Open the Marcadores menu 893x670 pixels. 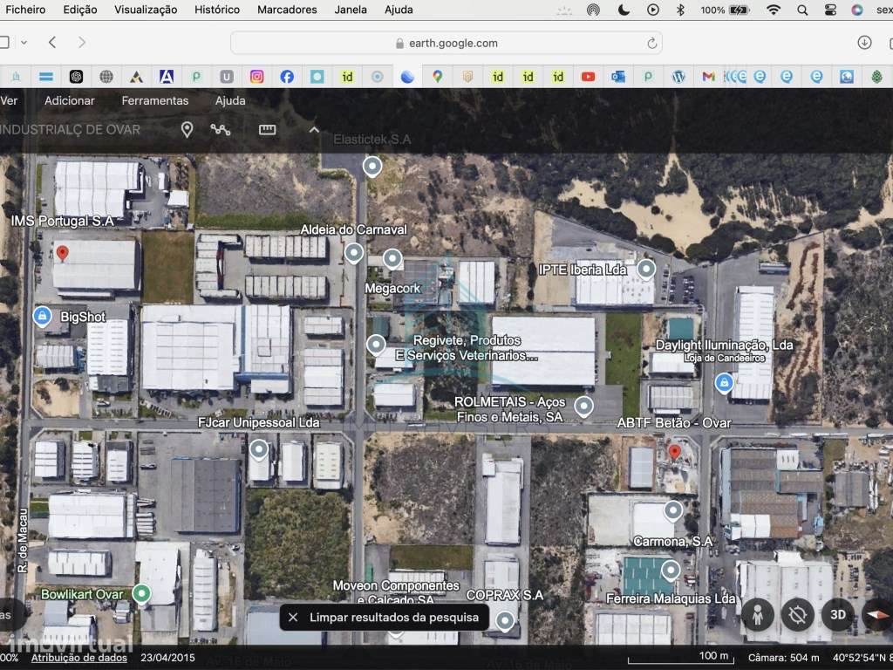click(287, 10)
